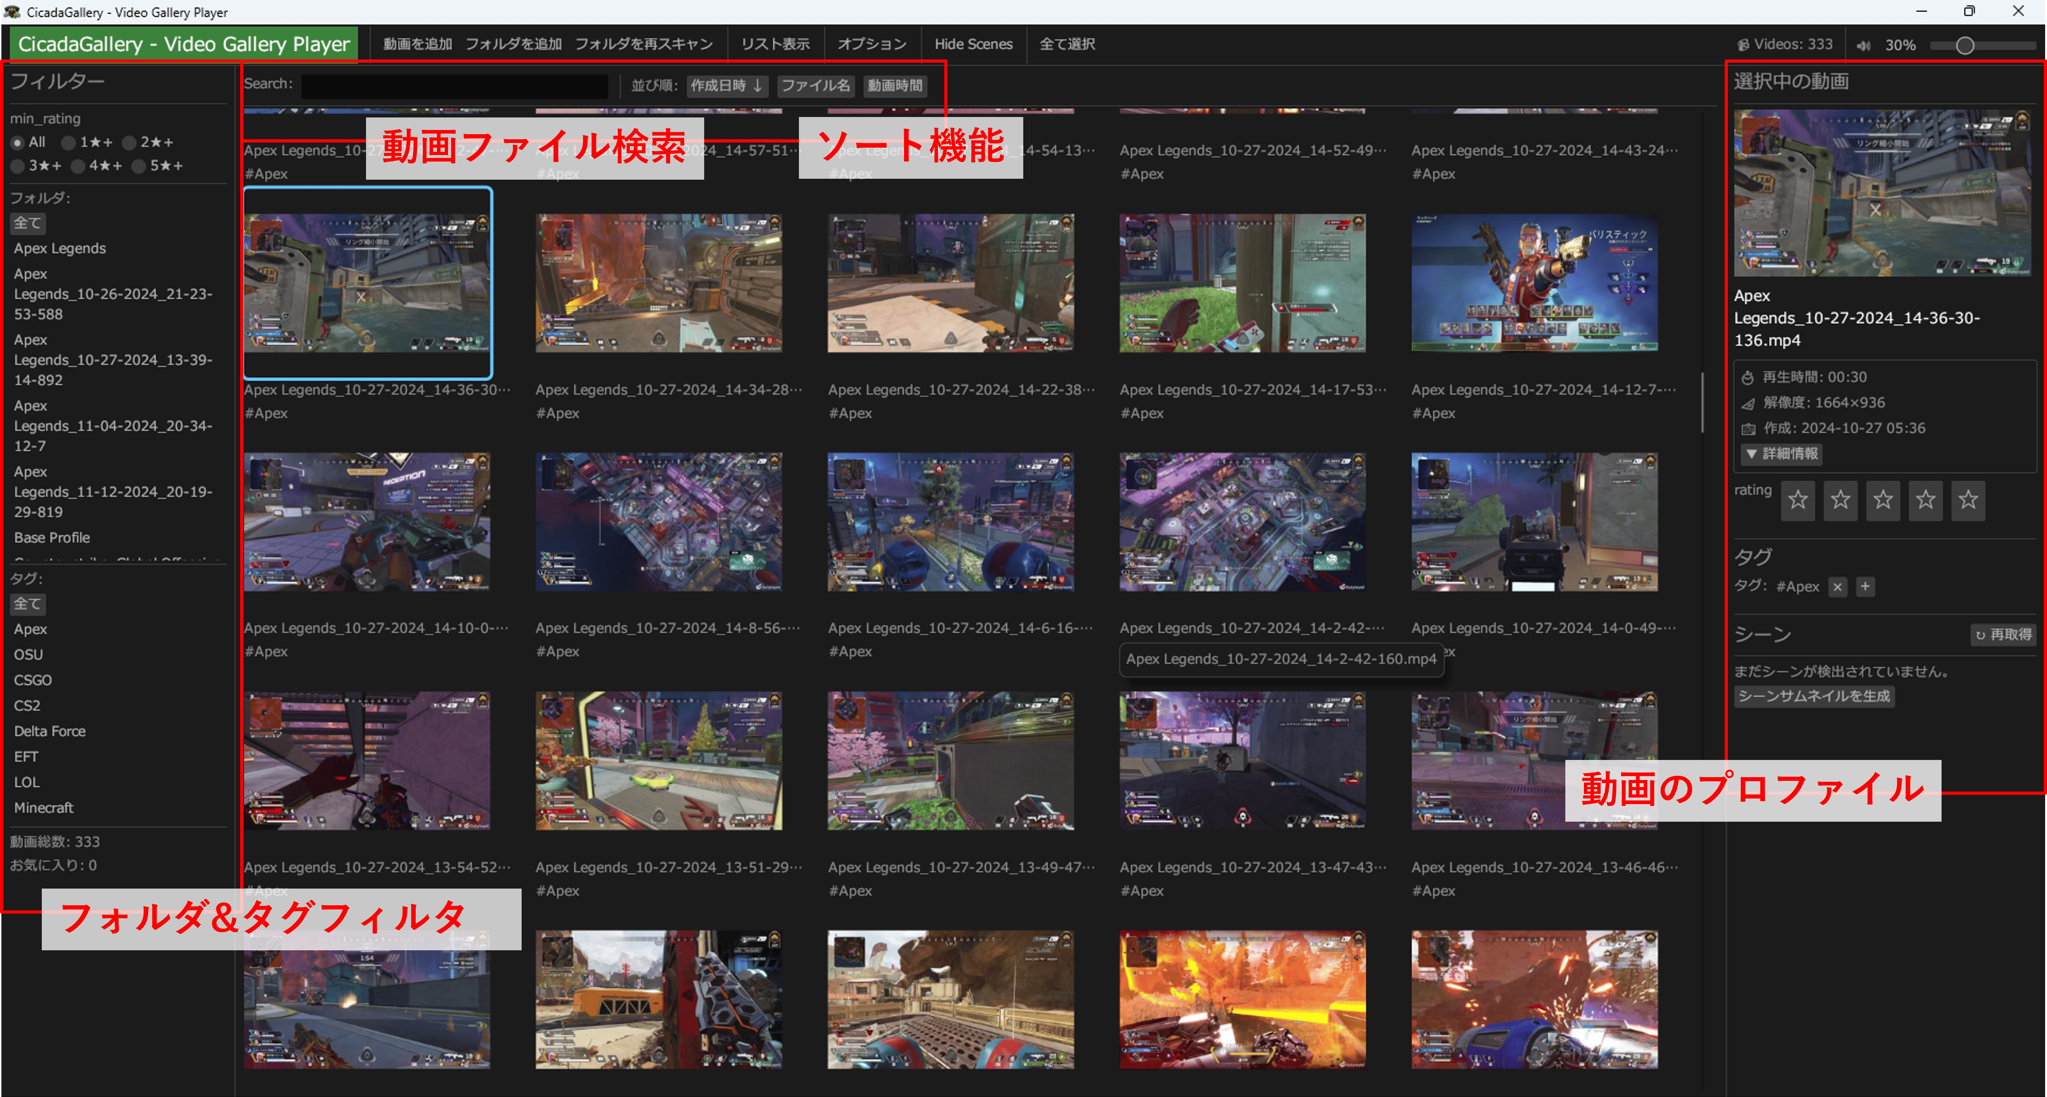2047x1097 pixels.
Task: Click the 再取得 refresh scenes button
Action: click(2003, 634)
